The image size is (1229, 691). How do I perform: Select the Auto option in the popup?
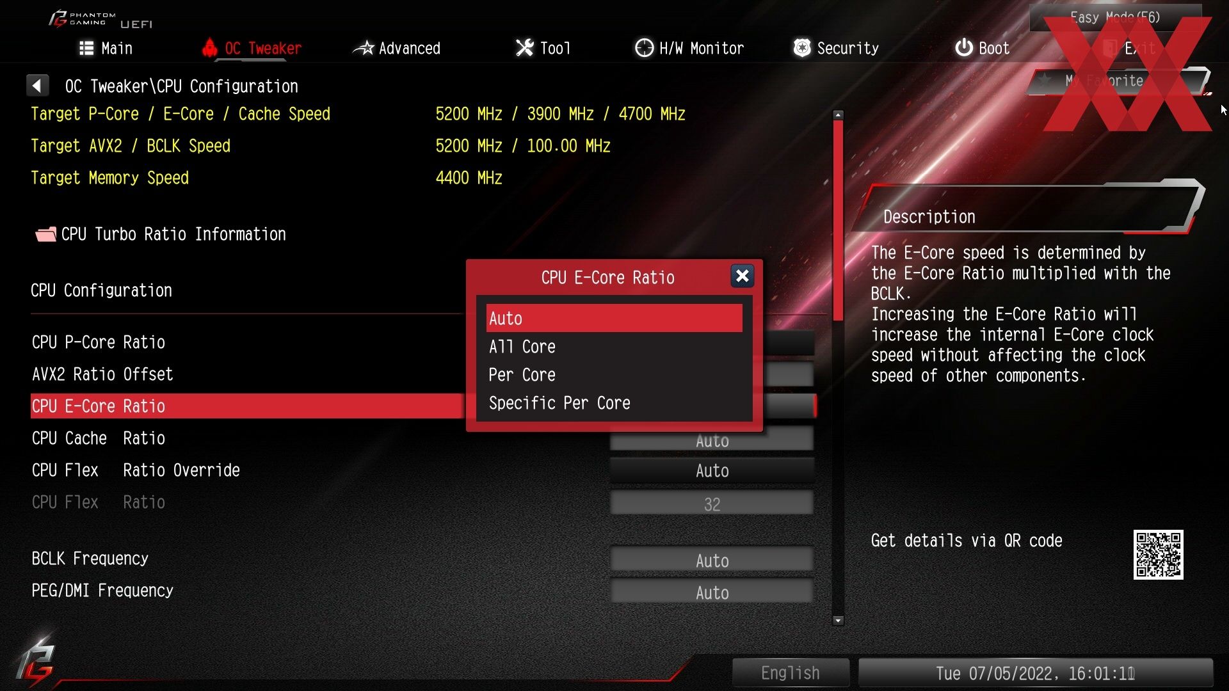point(614,319)
